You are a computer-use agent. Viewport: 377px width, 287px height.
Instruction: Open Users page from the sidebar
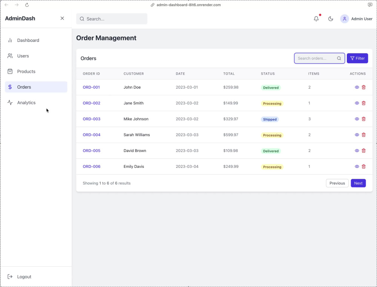tap(36, 56)
